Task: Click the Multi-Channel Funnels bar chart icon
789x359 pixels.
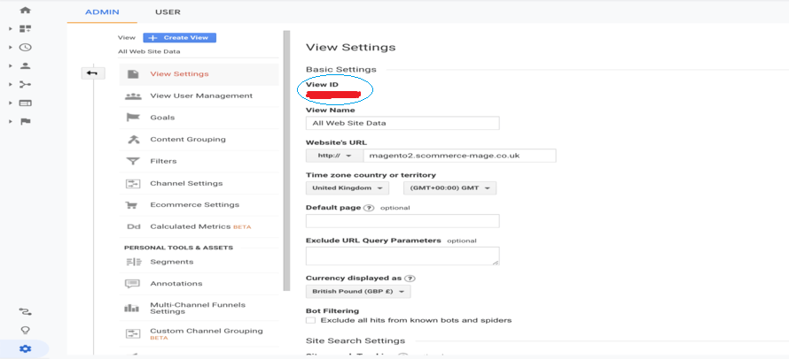Action: click(x=132, y=308)
